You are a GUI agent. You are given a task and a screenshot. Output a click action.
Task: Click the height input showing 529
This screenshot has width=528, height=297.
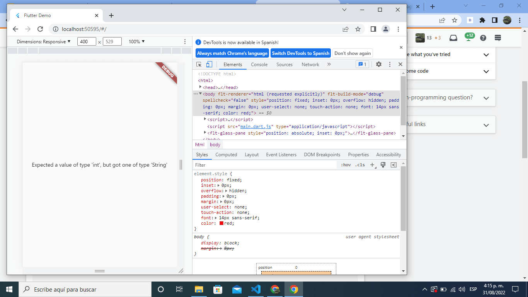[x=112, y=41]
